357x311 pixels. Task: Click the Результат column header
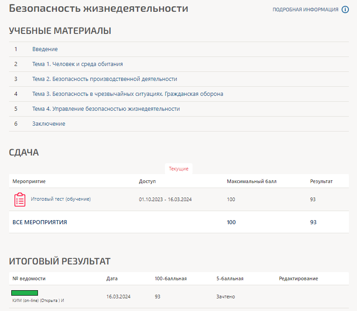[321, 181]
